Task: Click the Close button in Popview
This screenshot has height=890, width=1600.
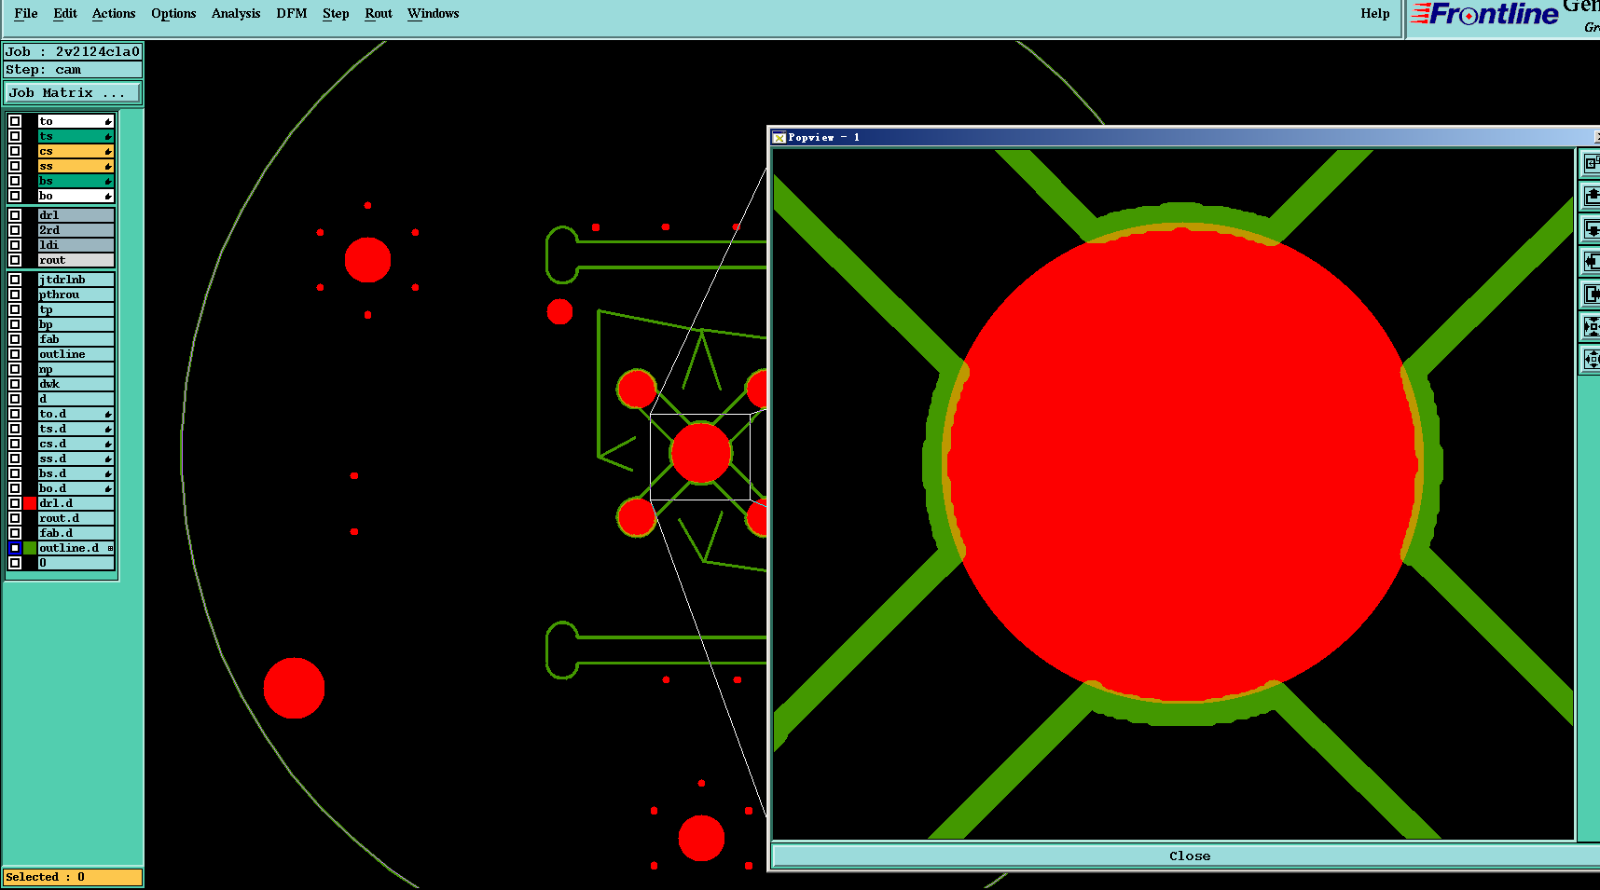Action: click(1190, 856)
